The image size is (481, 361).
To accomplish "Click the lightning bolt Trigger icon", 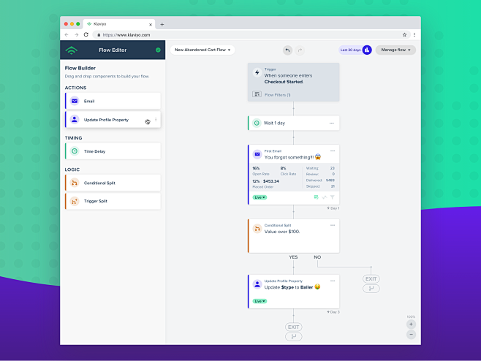I will [257, 73].
